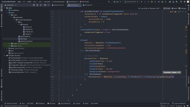The image size is (190, 107).
Task: Open the Device Manager toolbar icon
Action: tap(173, 2)
